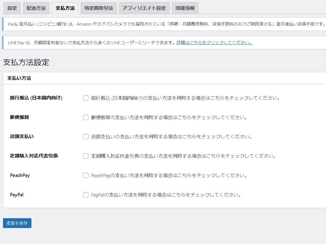326x244 pixels.
Task: Select the 支払方法 tab
Action: point(65,8)
